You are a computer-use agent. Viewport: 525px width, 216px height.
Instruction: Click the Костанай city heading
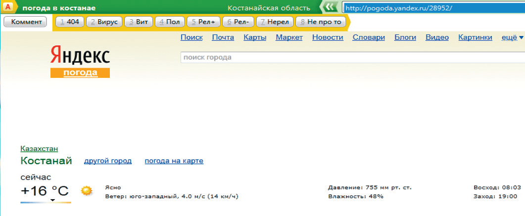(x=46, y=161)
